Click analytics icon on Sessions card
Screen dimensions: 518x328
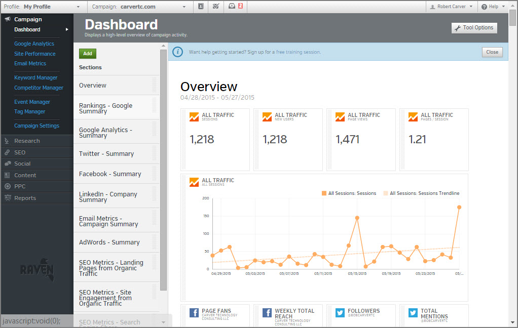click(x=194, y=117)
